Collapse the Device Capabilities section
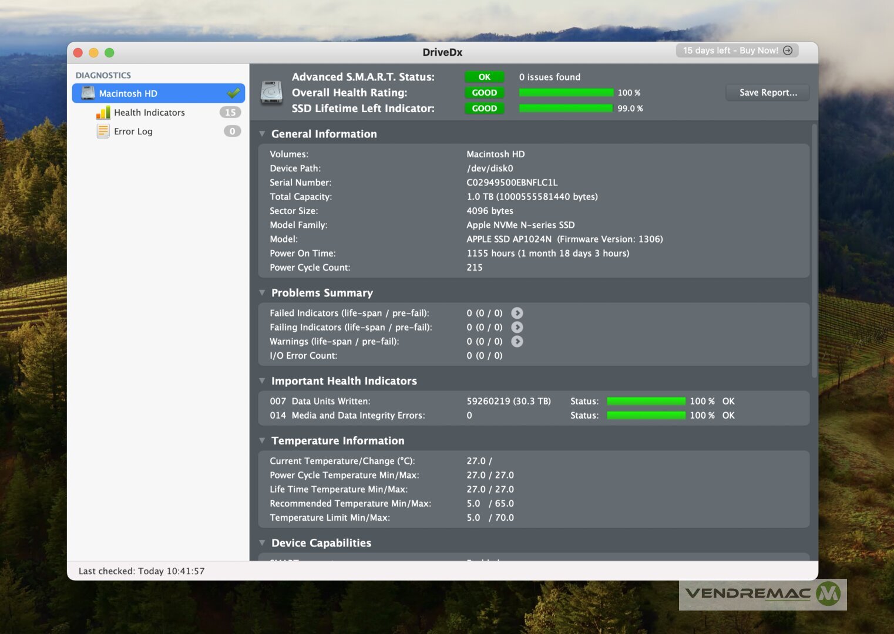Image resolution: width=894 pixels, height=634 pixels. coord(263,543)
